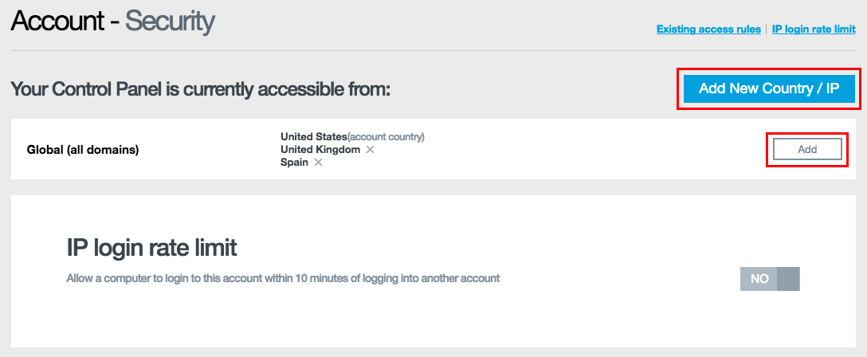Click the 'Allow a computer to login' description text
Screen dimensions: 867x357
pyautogui.click(x=283, y=279)
